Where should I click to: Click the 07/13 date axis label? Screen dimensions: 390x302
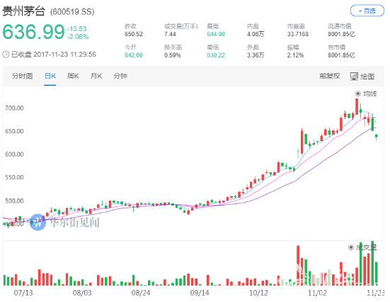click(23, 293)
